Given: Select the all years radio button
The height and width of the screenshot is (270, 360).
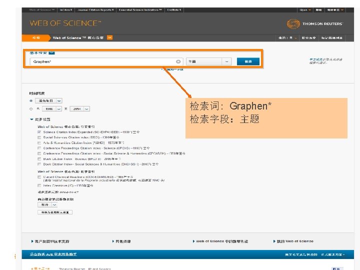Looking at the screenshot, I should tap(31, 101).
